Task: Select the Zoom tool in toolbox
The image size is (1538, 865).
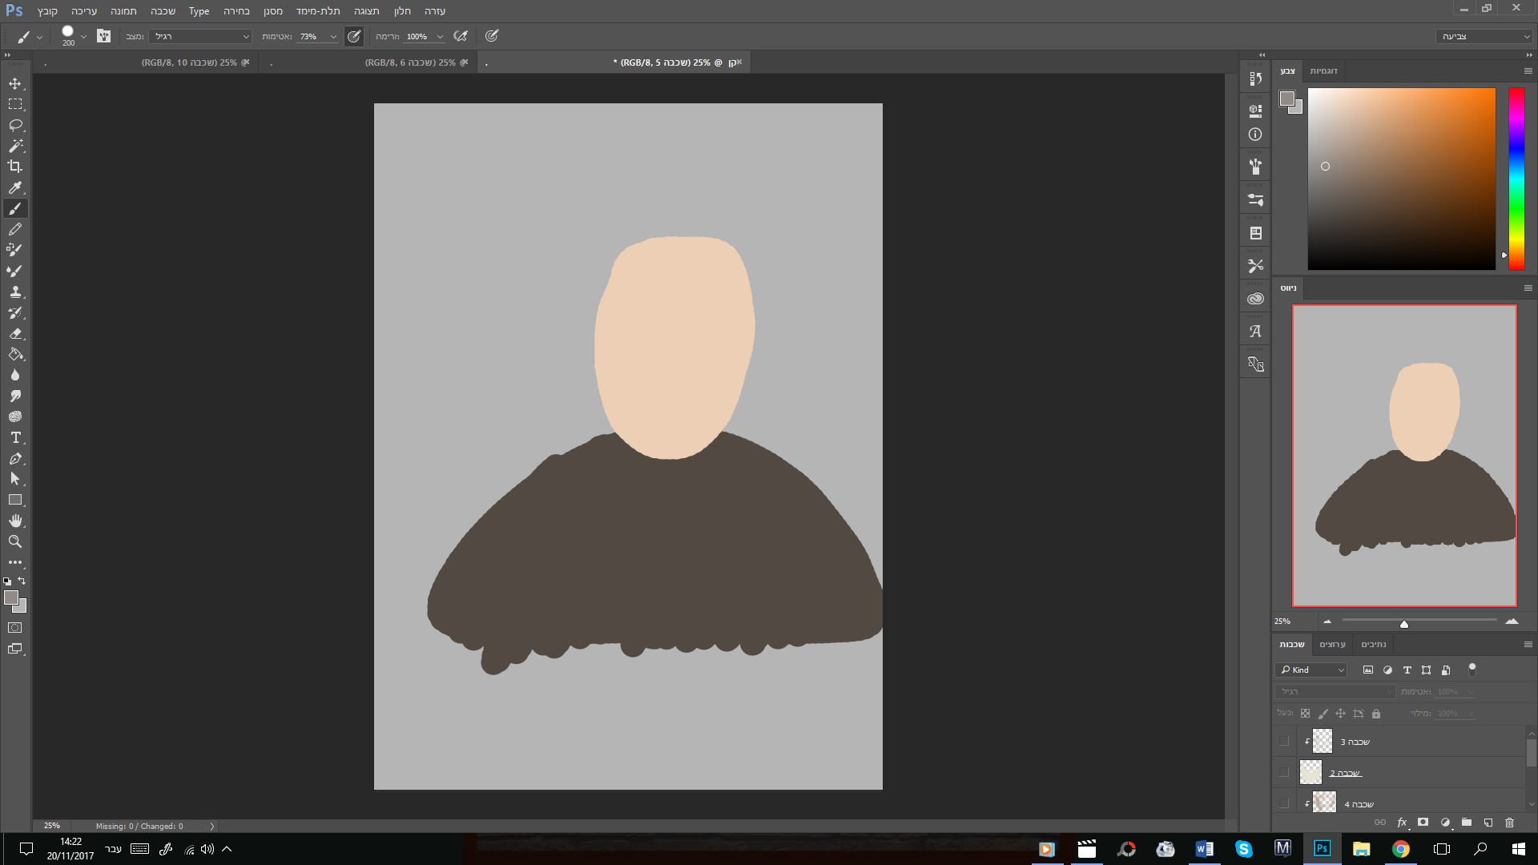Action: click(x=15, y=542)
